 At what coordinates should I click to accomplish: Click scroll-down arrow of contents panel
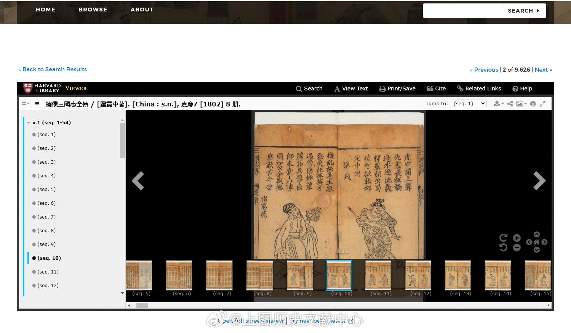[x=122, y=293]
